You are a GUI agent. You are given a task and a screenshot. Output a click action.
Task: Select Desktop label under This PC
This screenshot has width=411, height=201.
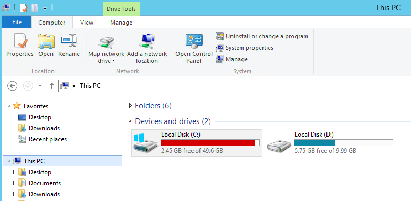[40, 172]
